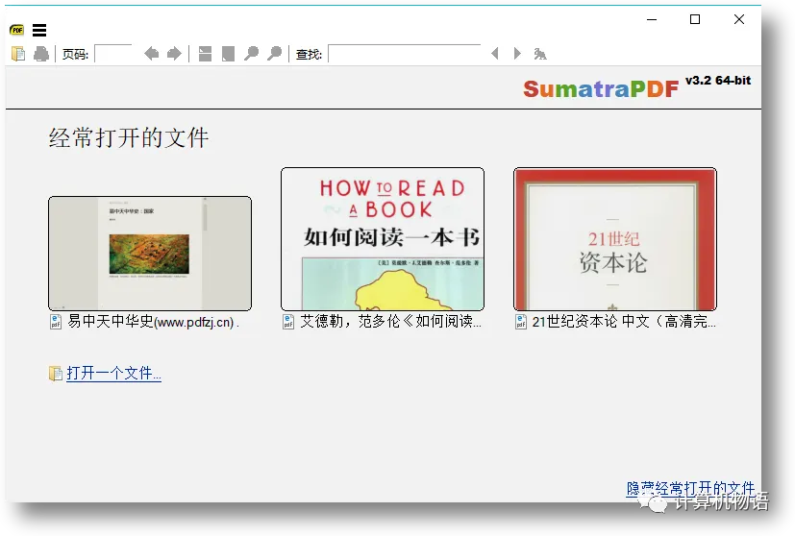Open the hamburger menu

click(x=39, y=31)
